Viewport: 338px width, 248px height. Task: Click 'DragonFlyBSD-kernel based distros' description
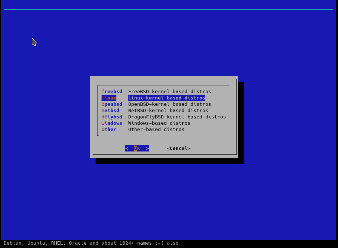tap(177, 117)
